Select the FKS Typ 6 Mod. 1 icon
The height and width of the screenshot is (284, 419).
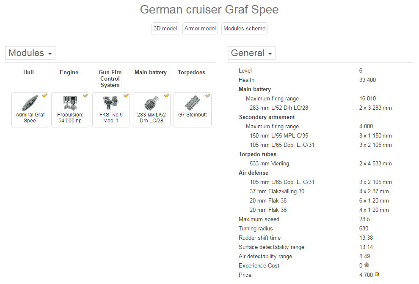tap(110, 103)
